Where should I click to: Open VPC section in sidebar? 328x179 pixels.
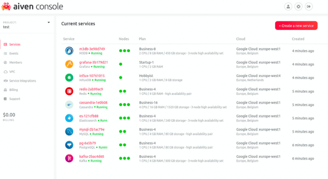click(x=12, y=71)
